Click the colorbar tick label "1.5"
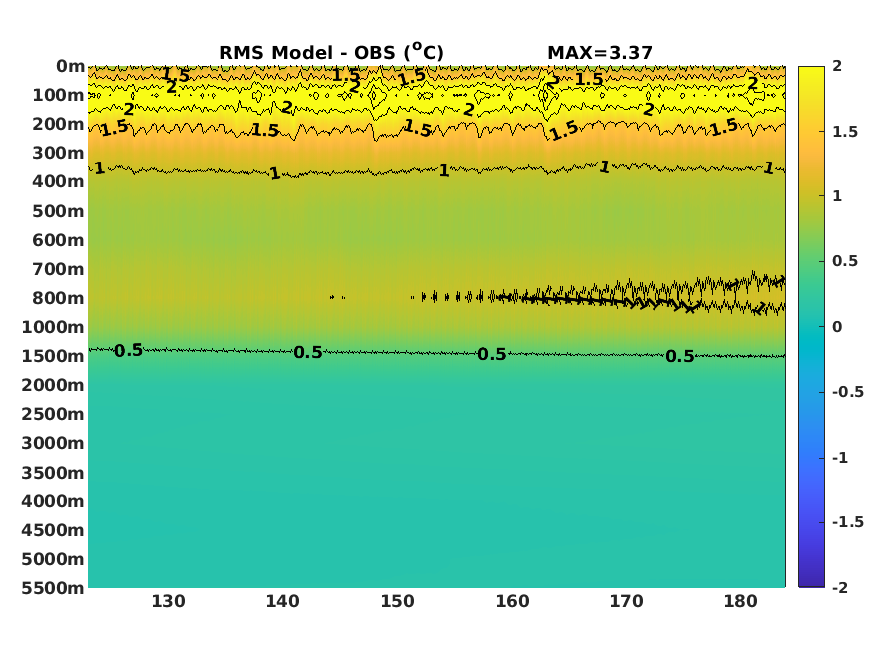873x654 pixels. pos(845,132)
